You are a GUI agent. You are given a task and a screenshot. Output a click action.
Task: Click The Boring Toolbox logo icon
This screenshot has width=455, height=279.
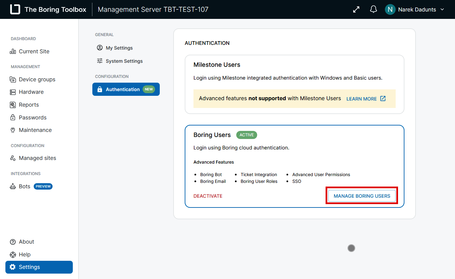pos(15,9)
